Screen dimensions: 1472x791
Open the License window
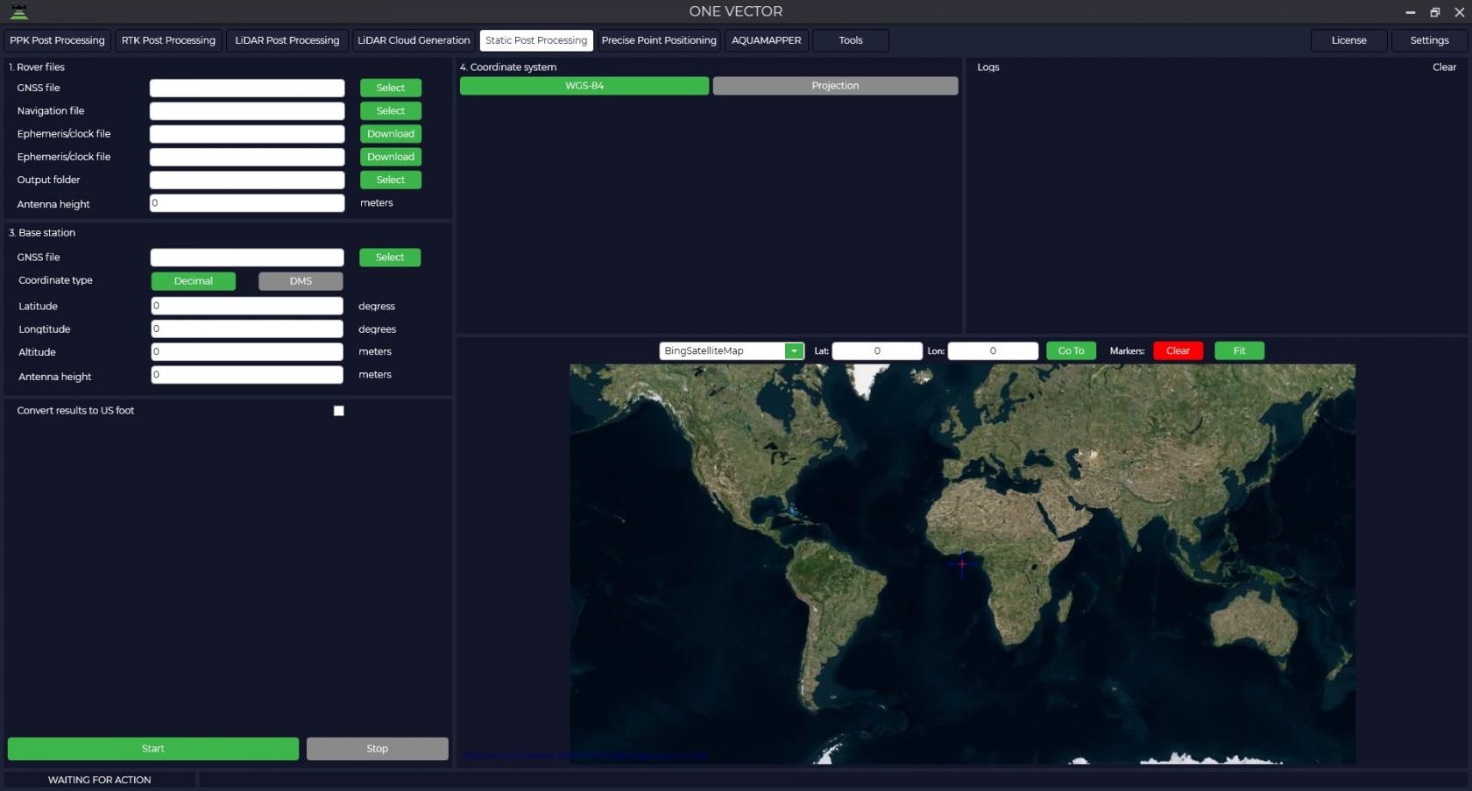[1349, 40]
